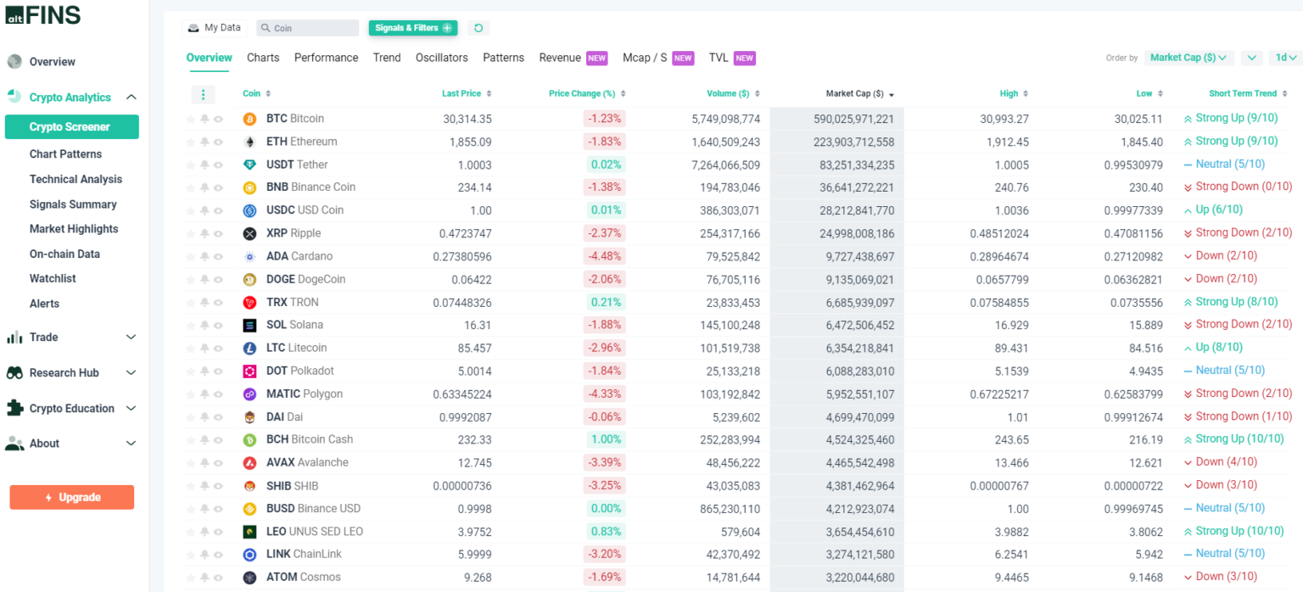Click the Signals & Filters button
1303x592 pixels.
pyautogui.click(x=413, y=27)
